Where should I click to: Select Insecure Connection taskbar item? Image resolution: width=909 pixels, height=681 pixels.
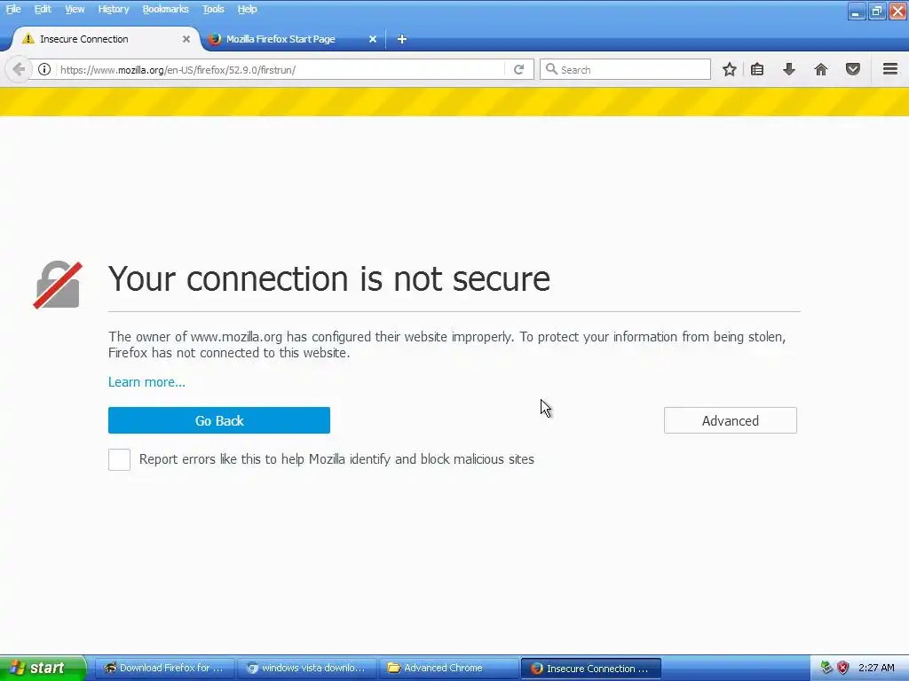[591, 668]
